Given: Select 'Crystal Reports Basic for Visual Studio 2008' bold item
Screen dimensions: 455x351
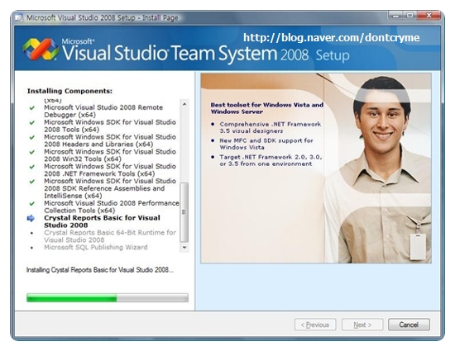Looking at the screenshot, I should [102, 221].
